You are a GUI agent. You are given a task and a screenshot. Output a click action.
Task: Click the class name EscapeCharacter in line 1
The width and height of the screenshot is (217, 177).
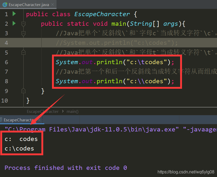pyautogui.click(x=102, y=14)
